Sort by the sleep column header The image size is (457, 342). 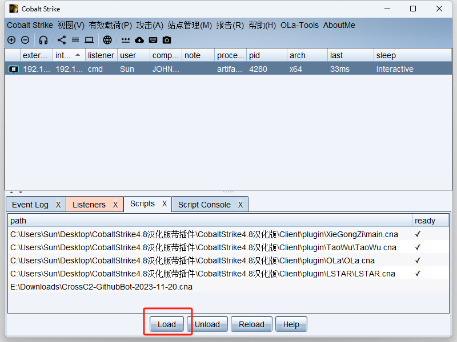[412, 55]
